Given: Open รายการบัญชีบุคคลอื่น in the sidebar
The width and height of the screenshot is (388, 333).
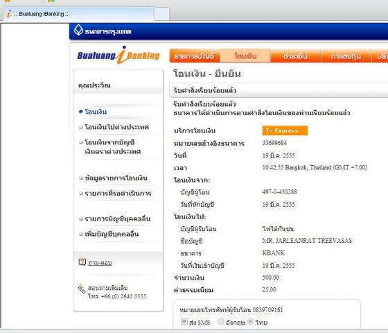Looking at the screenshot, I should point(118,219).
